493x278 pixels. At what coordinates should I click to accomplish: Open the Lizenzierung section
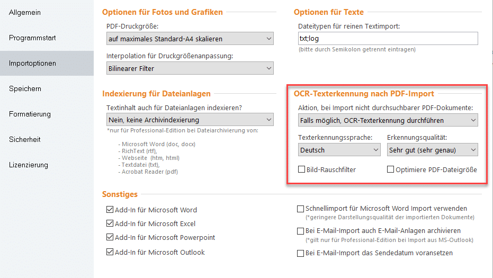[x=29, y=165]
